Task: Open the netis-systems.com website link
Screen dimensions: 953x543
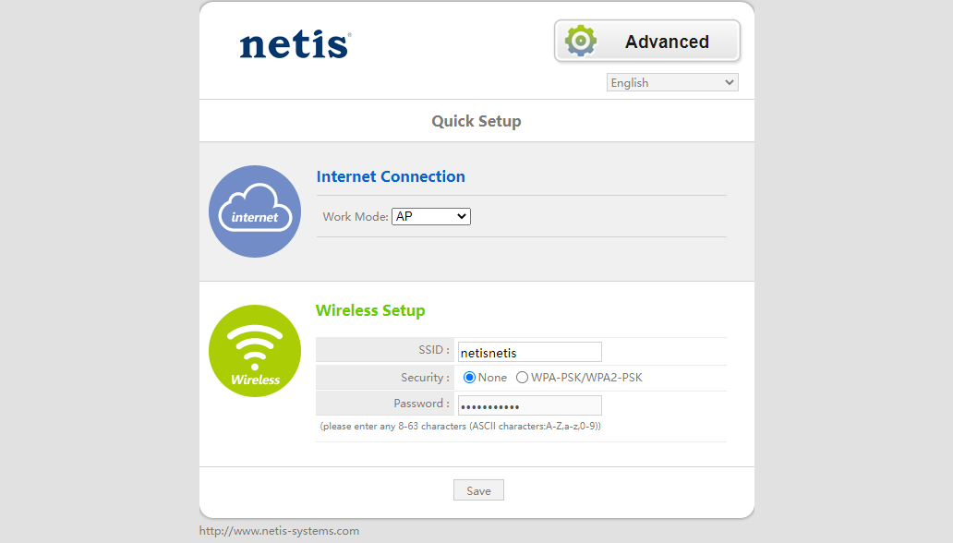Action: click(x=279, y=531)
